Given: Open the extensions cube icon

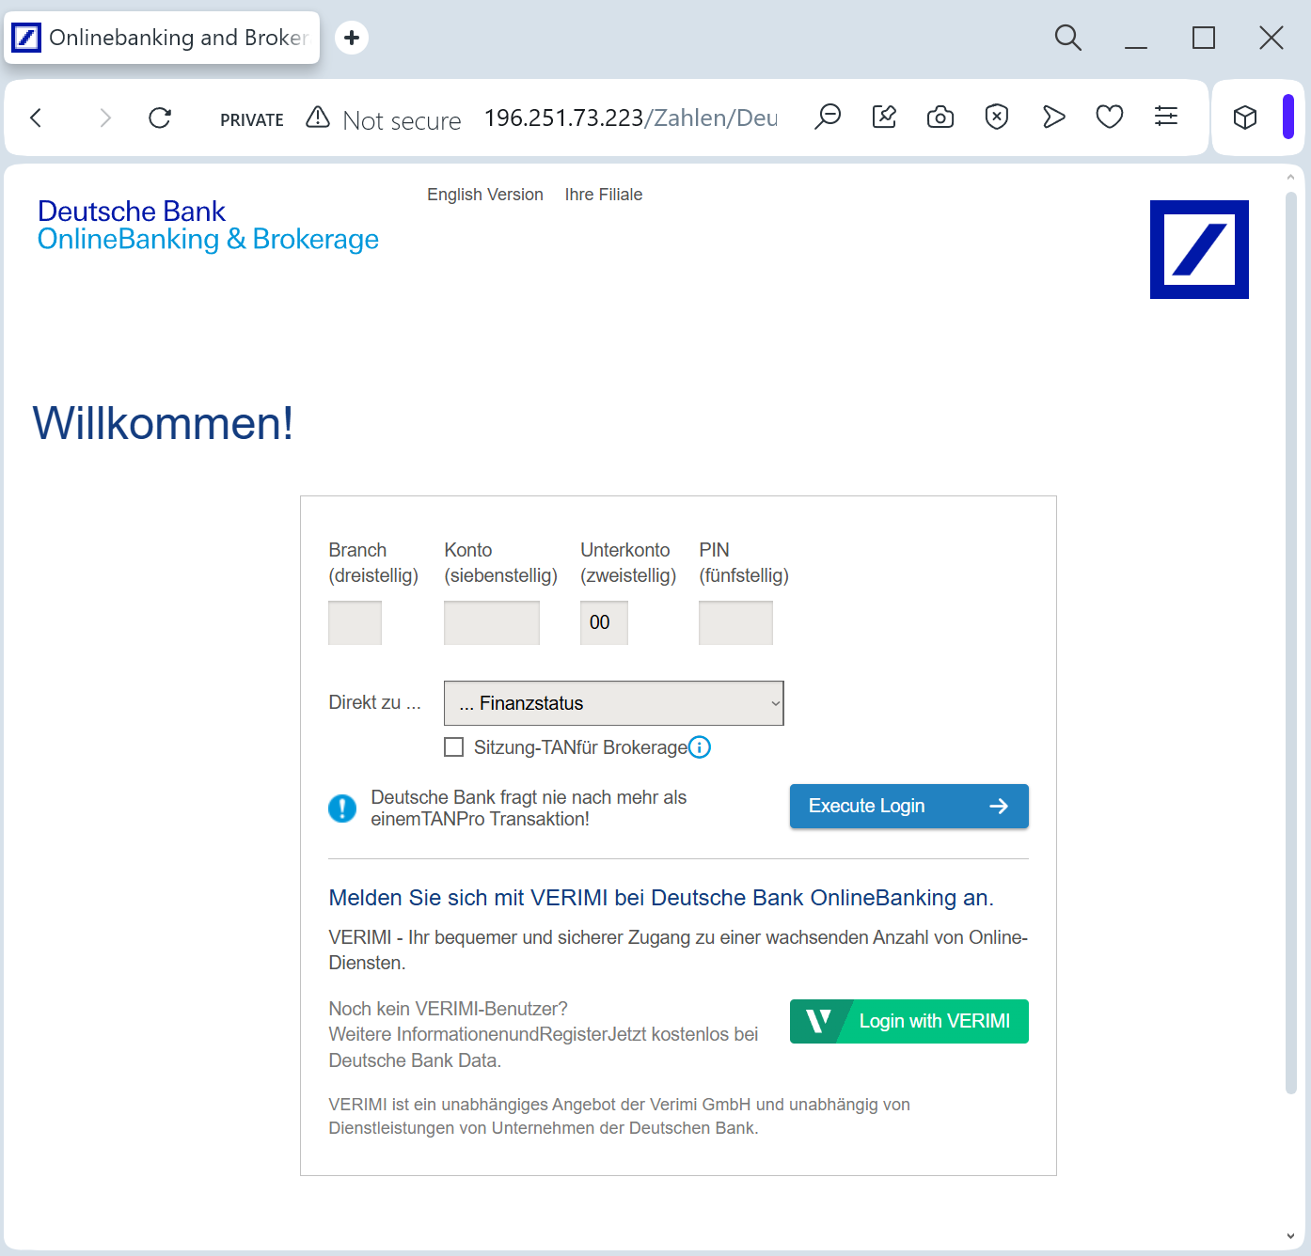Looking at the screenshot, I should click(1244, 118).
